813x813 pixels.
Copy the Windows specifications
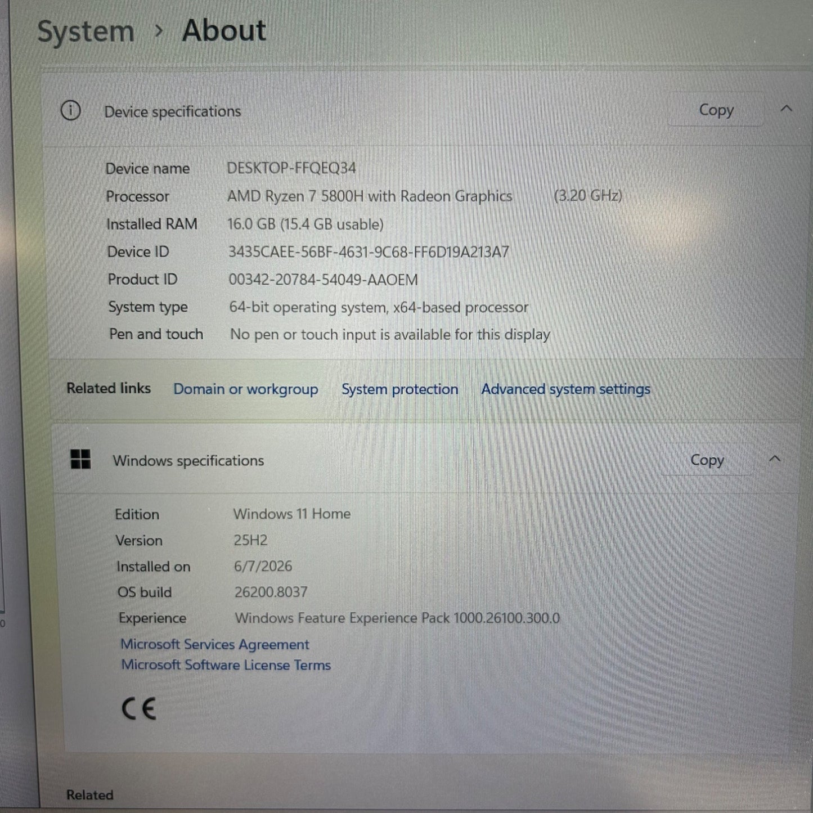point(707,460)
